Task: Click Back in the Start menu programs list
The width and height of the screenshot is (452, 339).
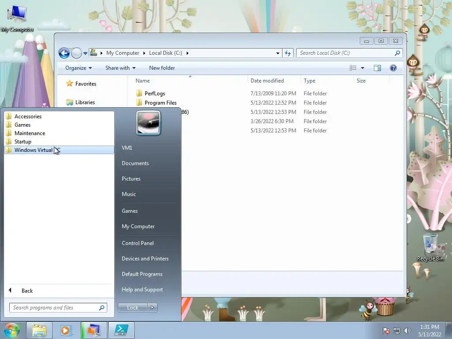Action: click(x=27, y=290)
